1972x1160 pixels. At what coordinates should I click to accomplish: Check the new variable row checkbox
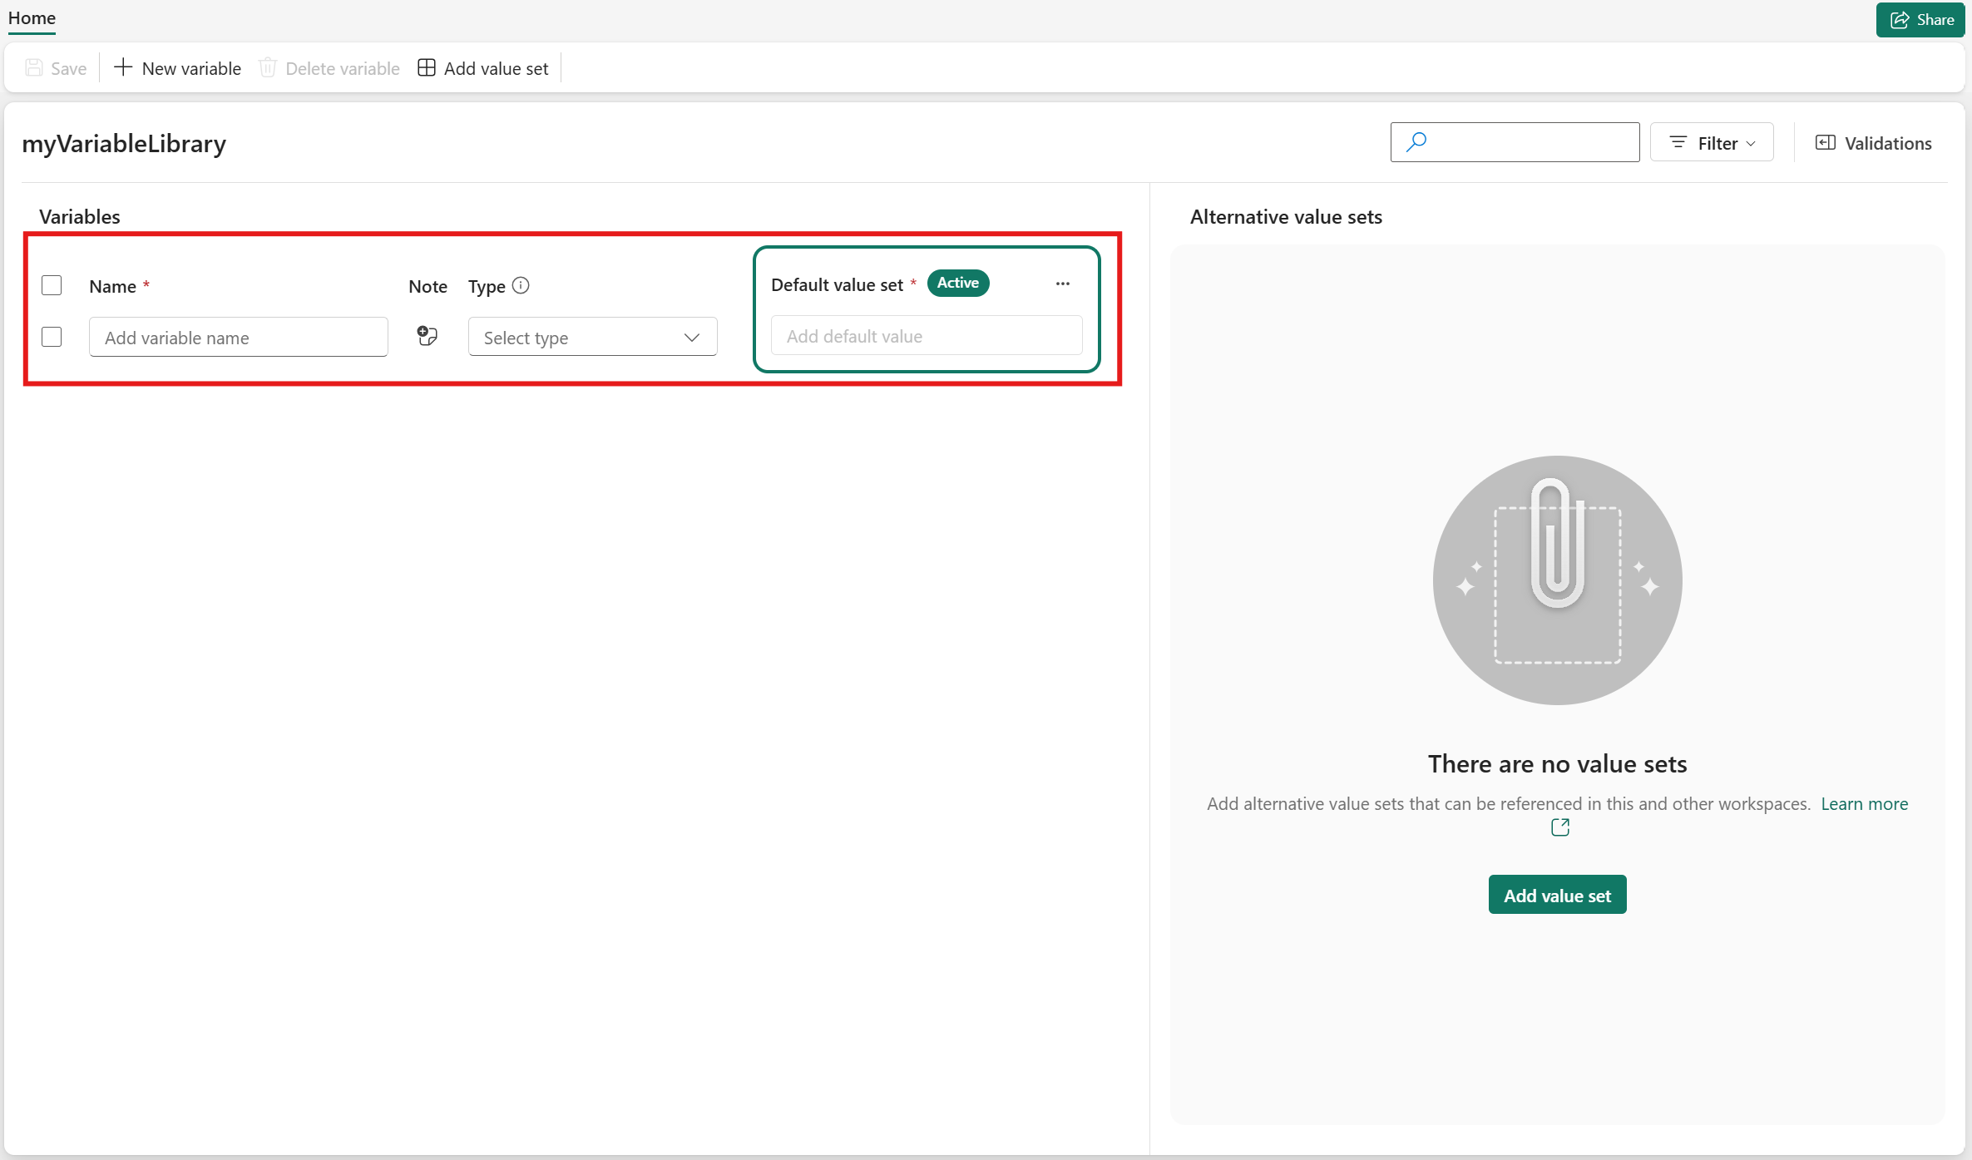[x=52, y=337]
